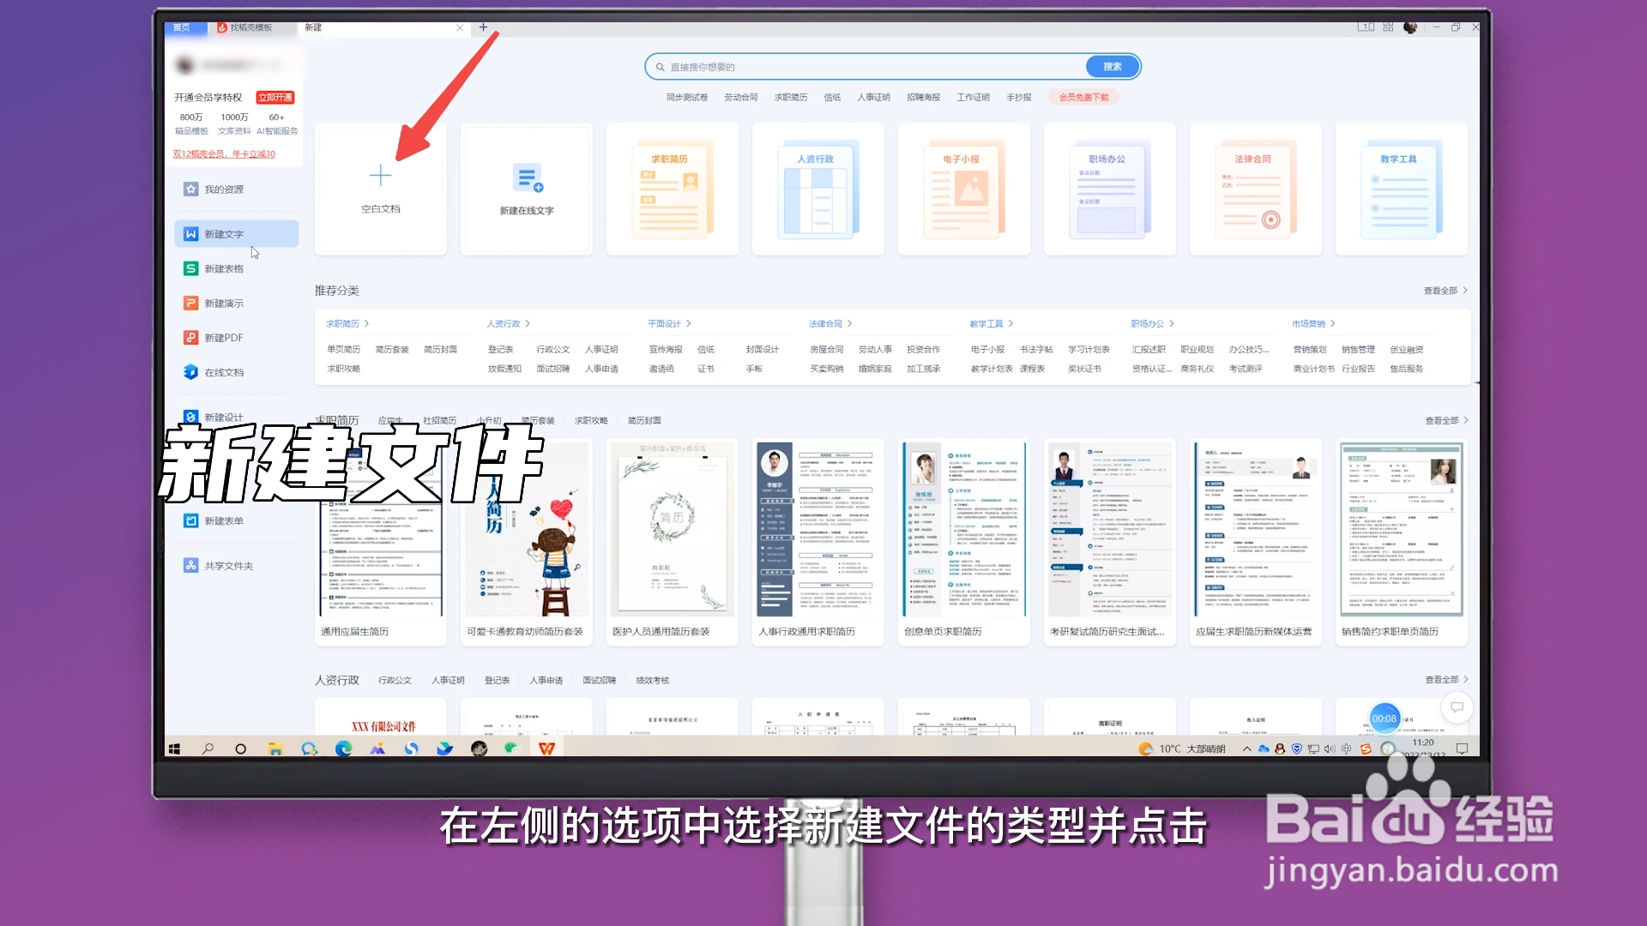Select 简历封面 resume filter tab
Viewport: 1647px width, 926px height.
(644, 421)
